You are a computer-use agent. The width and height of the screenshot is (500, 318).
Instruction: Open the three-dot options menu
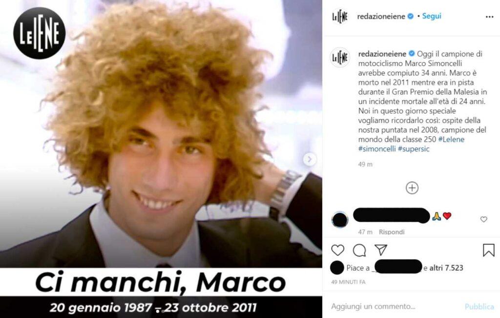click(x=489, y=17)
